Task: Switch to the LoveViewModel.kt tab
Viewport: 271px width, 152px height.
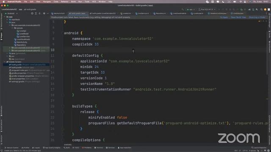Action: coord(178,13)
